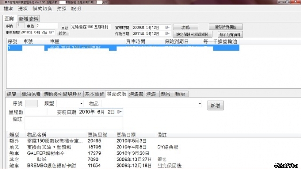Click the date 2010年4月8日

point(131,147)
